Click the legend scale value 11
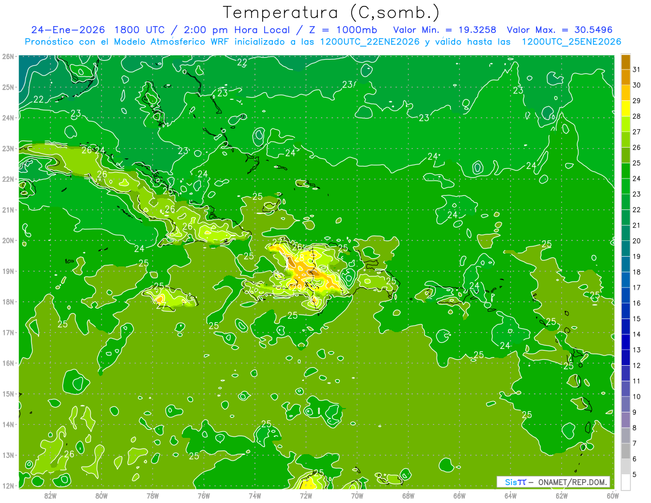The image size is (651, 503). point(636,381)
